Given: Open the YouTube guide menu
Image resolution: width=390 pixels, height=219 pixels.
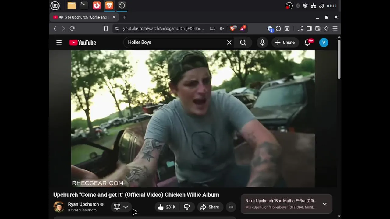Looking at the screenshot, I should tap(59, 43).
